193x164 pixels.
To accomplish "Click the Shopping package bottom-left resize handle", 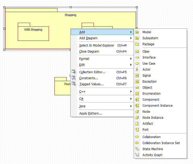I will tap(4, 50).
